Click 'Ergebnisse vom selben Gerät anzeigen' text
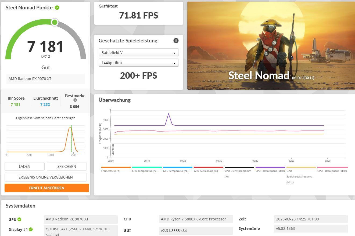This screenshot has height=236, width=355. [x=46, y=118]
